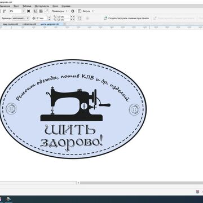The width and height of the screenshot is (203, 203).
Task: Click the nudge distance crosshair icon
Action: pyautogui.click(x=34, y=18)
